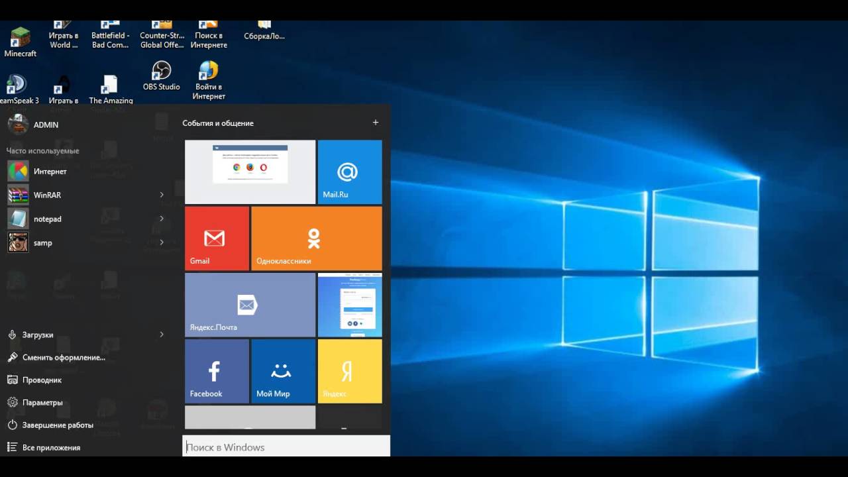Open OBS Studio desktop shortcut
This screenshot has height=477, width=848.
click(x=162, y=76)
